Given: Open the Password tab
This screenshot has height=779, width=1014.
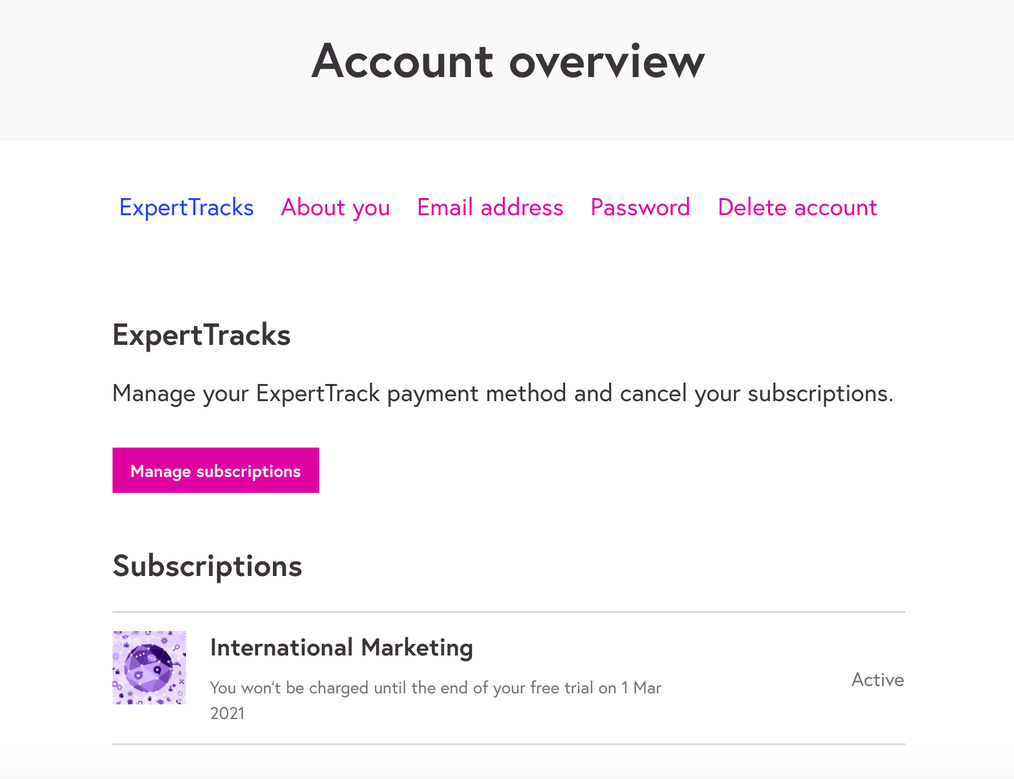Looking at the screenshot, I should pyautogui.click(x=640, y=208).
